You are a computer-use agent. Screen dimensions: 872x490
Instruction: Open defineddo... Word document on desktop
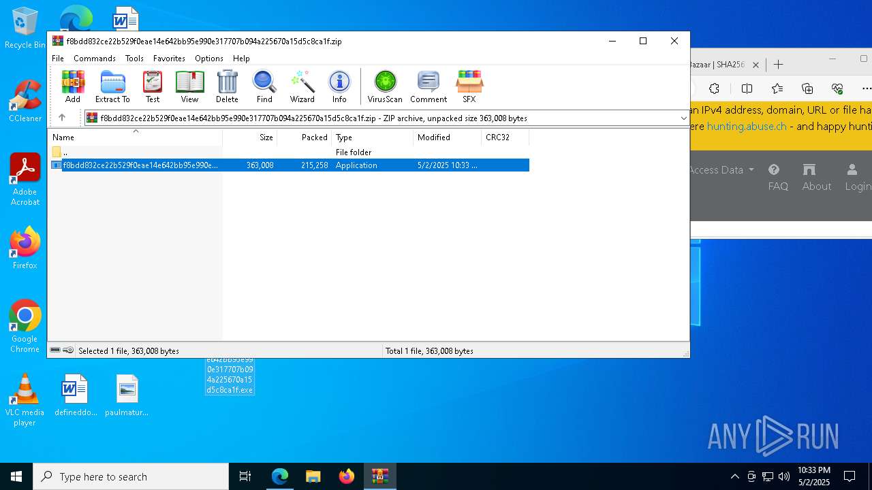coord(76,395)
